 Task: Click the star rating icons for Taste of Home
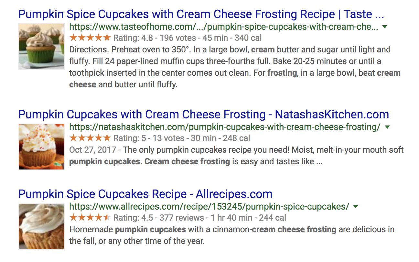(90, 38)
